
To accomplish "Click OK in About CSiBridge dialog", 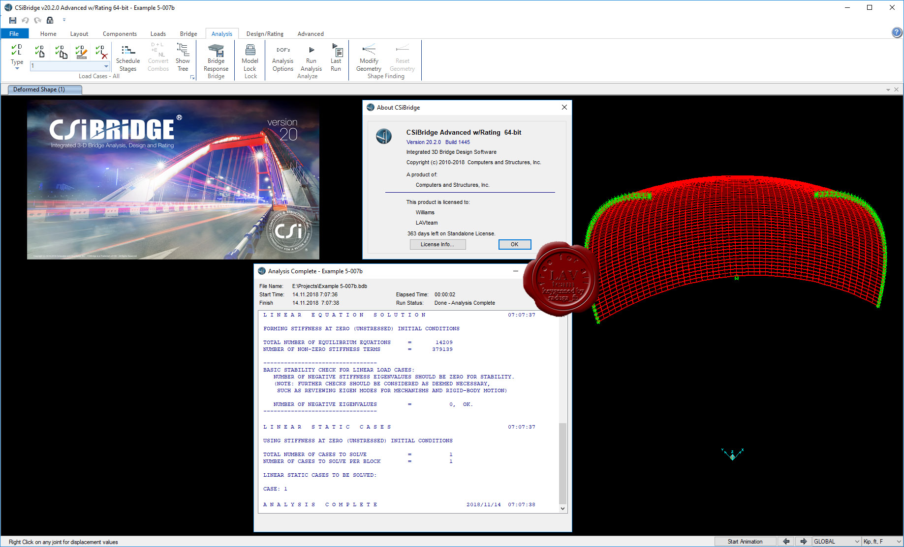I will (x=514, y=244).
